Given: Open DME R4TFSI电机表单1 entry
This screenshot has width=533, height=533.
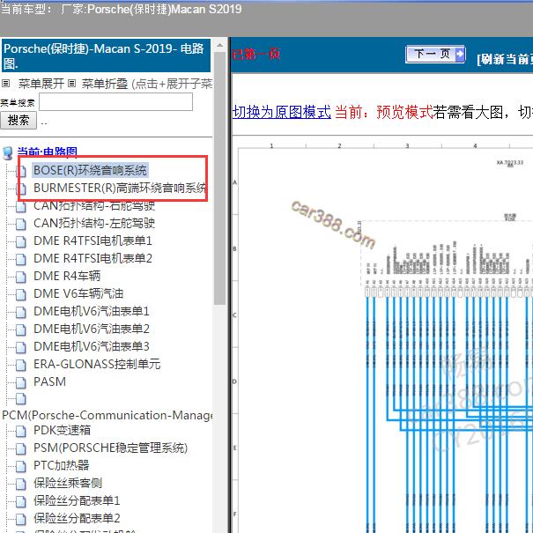Looking at the screenshot, I should pos(93,241).
